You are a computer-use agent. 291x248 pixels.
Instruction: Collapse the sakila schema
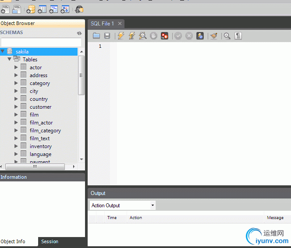tap(3, 51)
